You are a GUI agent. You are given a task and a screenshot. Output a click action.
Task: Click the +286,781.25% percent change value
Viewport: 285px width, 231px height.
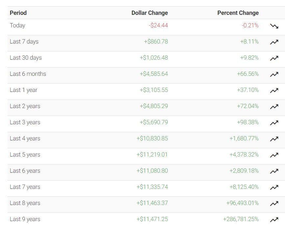(241, 219)
